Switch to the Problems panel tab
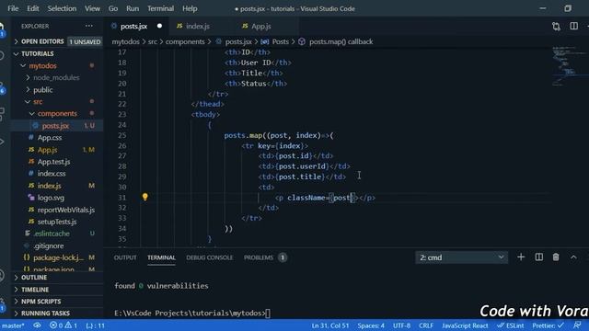Screen dimensions: 589x331 (265, 257)
